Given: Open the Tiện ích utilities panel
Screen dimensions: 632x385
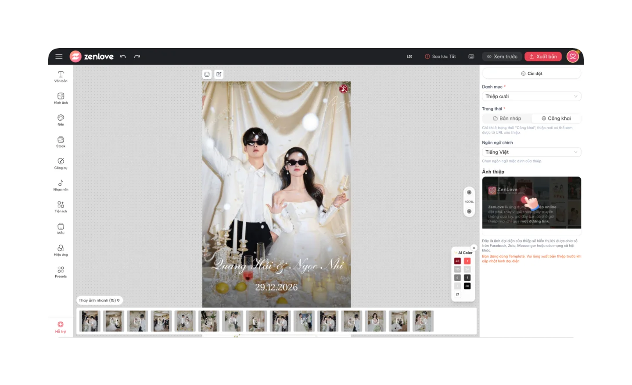Looking at the screenshot, I should click(x=61, y=207).
